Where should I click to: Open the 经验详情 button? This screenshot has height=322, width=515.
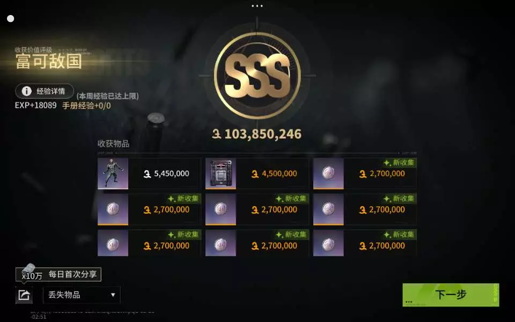click(45, 91)
